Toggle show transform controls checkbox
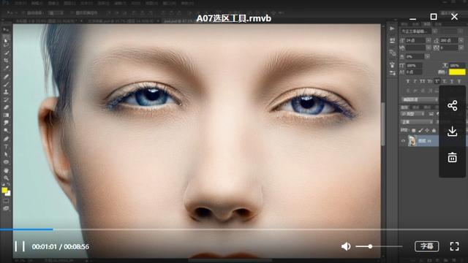Image resolution: width=468 pixels, height=263 pixels. 72,13
